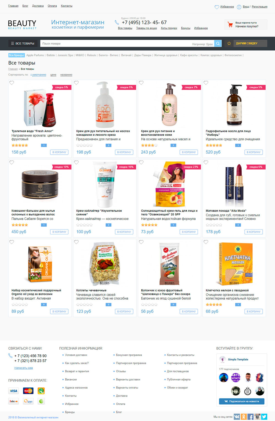Open the Доставка top menu item
This screenshot has height=421, width=275.
tap(38, 6)
